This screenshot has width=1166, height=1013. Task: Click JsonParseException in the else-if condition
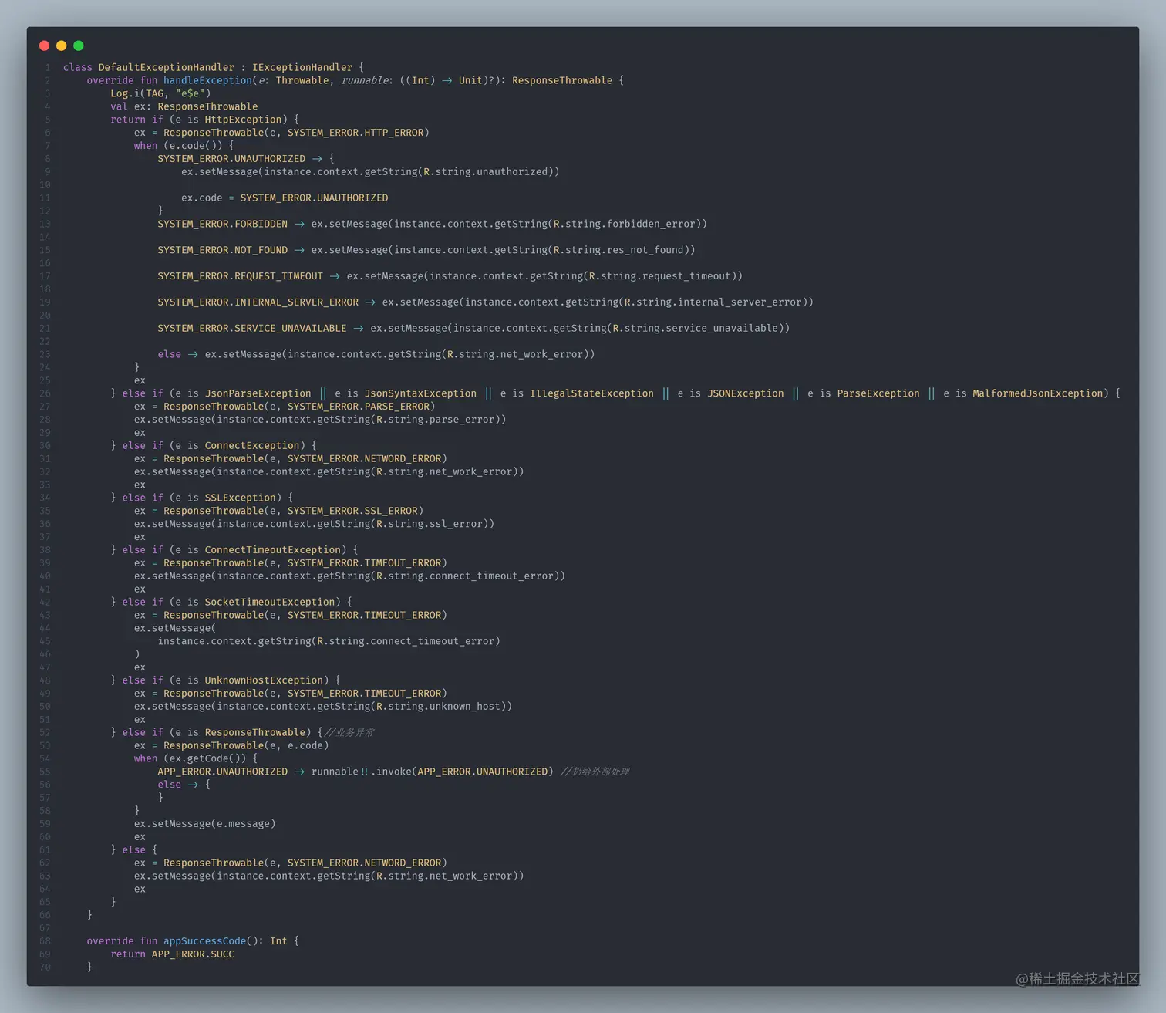click(x=258, y=393)
